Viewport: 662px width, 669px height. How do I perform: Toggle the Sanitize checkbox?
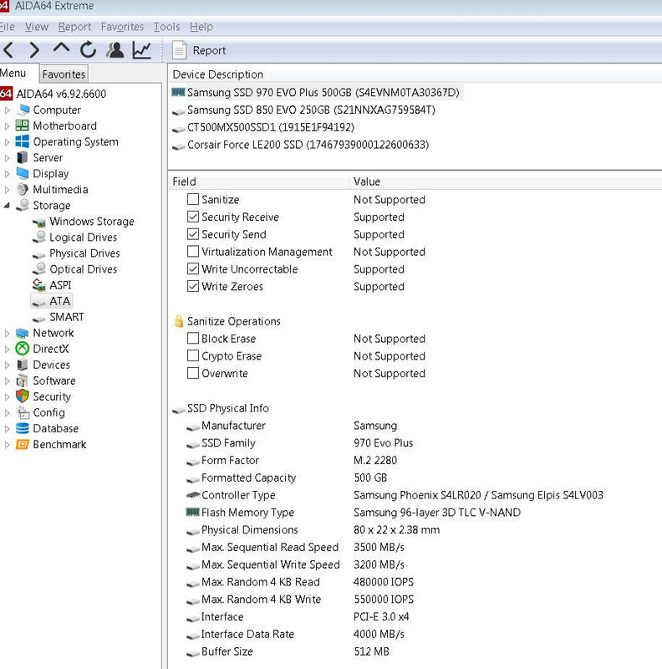[x=193, y=199]
